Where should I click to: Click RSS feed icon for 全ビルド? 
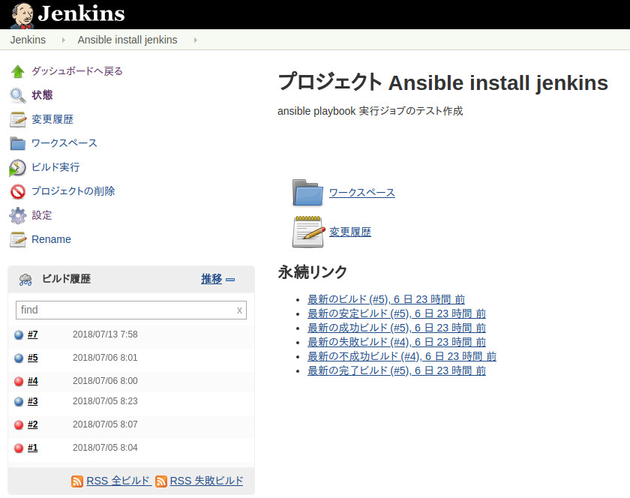(x=77, y=481)
